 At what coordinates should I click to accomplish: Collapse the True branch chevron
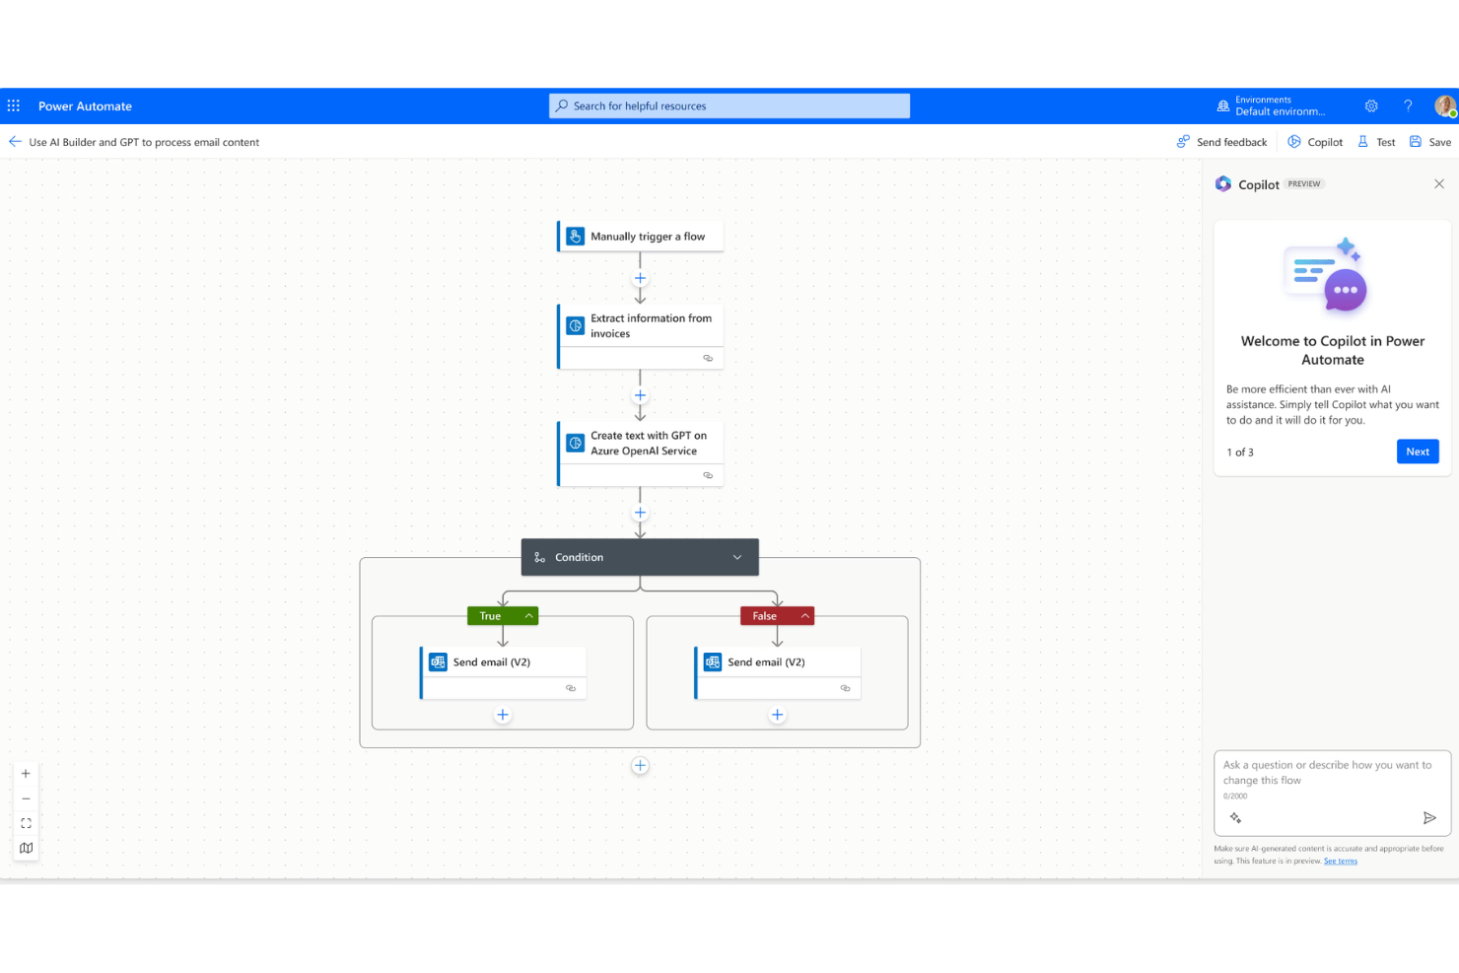(x=529, y=616)
